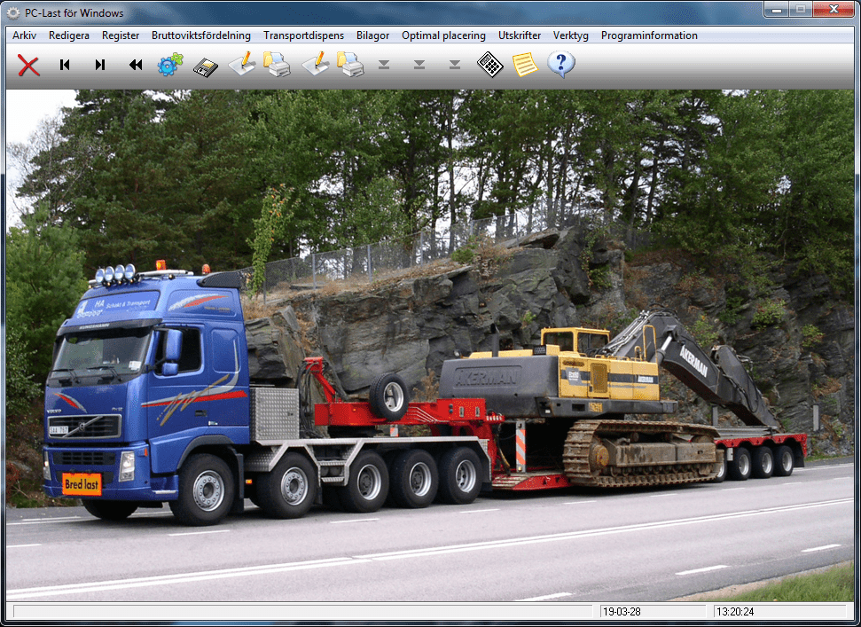Click the time 13:20:24 in the status bar

[735, 612]
